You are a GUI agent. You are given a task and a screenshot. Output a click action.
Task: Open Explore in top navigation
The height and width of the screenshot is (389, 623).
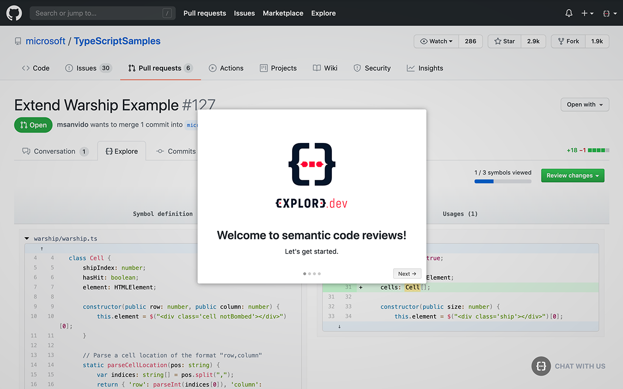(323, 13)
